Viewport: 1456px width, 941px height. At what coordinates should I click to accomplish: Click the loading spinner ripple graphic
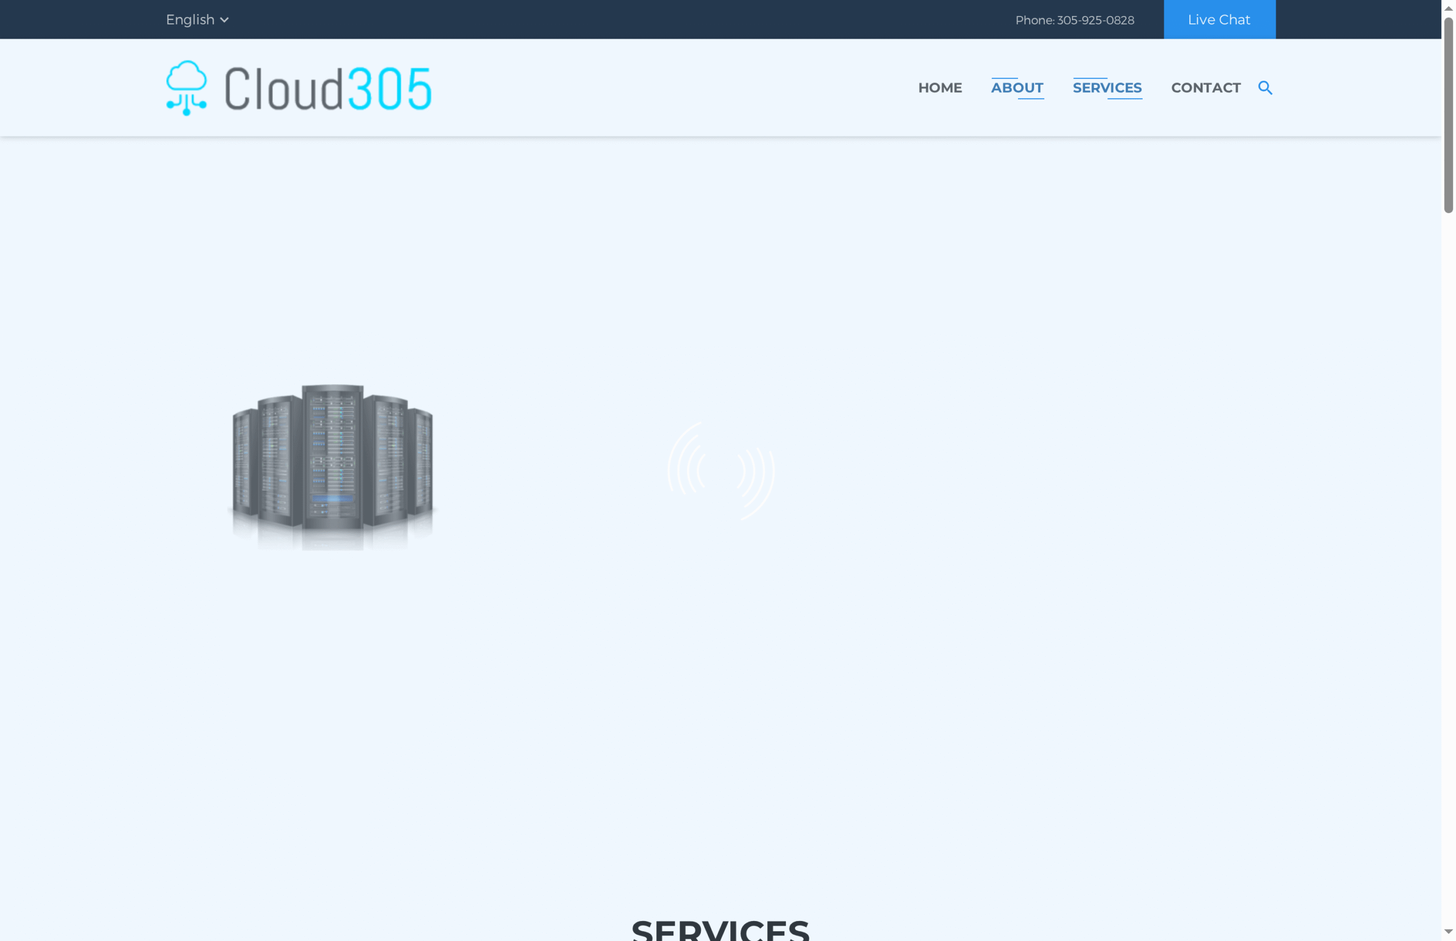[722, 473]
